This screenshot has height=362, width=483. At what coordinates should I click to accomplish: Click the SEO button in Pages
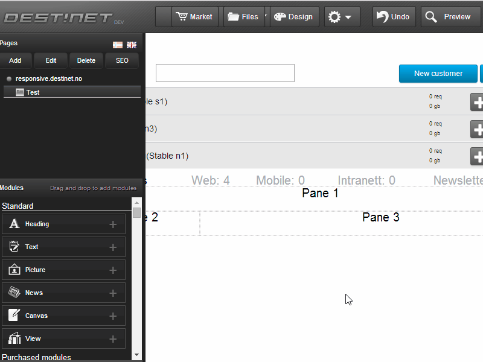[122, 60]
